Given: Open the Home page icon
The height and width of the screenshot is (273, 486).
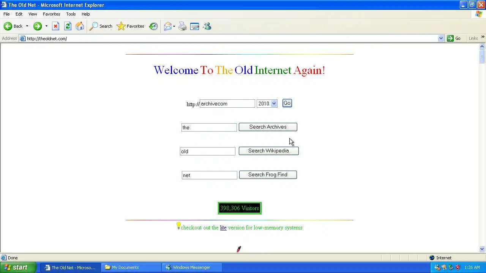Looking at the screenshot, I should 80,26.
